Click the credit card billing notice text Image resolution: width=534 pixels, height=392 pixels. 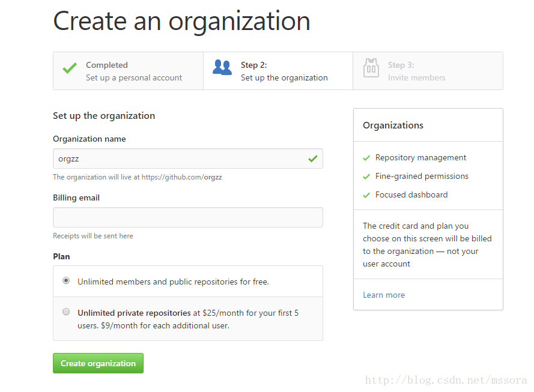tap(427, 245)
